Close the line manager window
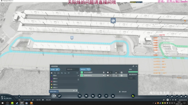The height and width of the screenshot is (105, 188). (x=136, y=66)
